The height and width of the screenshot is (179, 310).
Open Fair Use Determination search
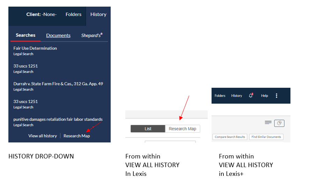click(35, 48)
